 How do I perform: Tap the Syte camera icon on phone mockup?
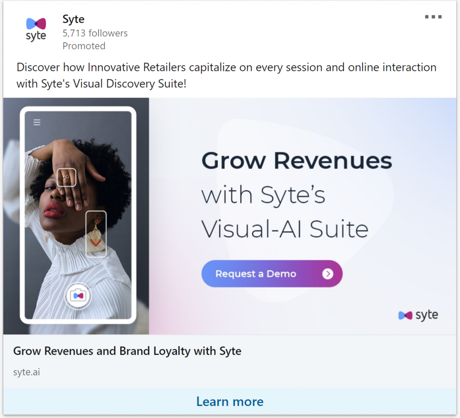tap(78, 296)
